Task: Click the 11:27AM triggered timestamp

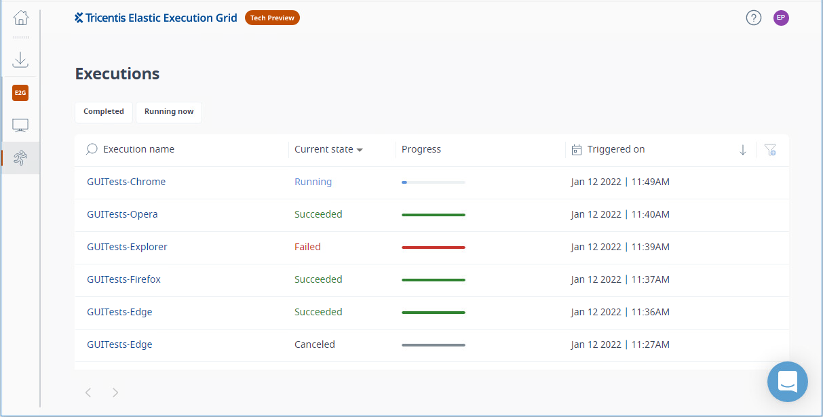Action: (620, 344)
